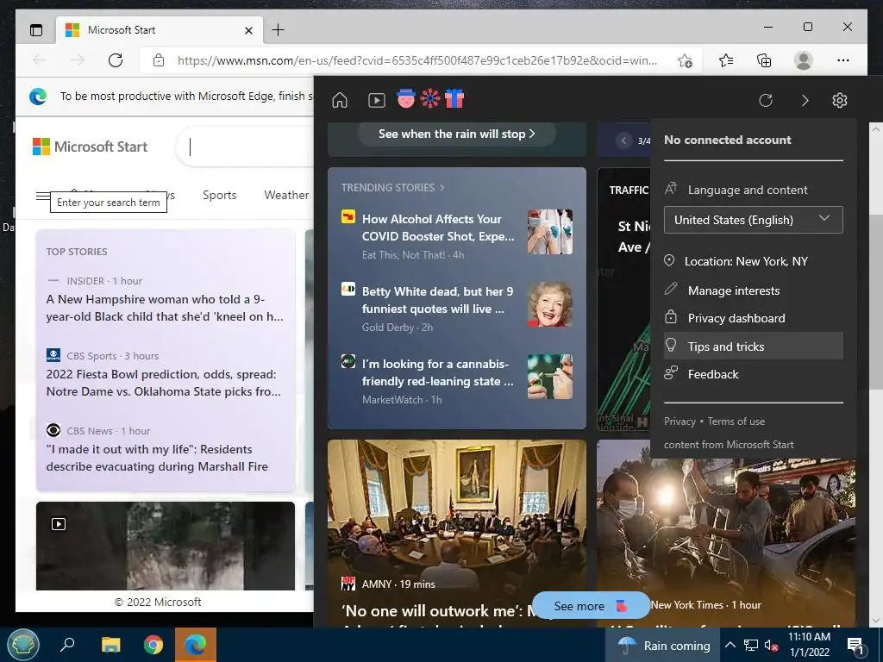Click the gift box holiday icon

[454, 98]
